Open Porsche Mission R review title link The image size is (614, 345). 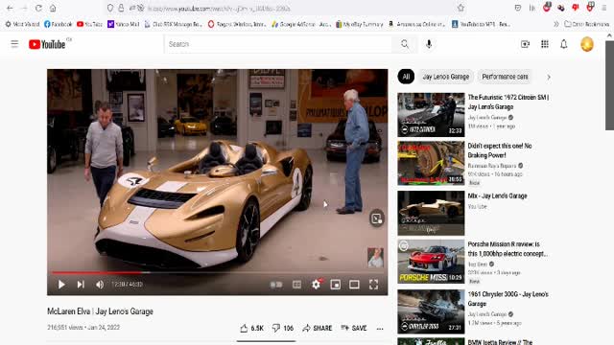508,249
